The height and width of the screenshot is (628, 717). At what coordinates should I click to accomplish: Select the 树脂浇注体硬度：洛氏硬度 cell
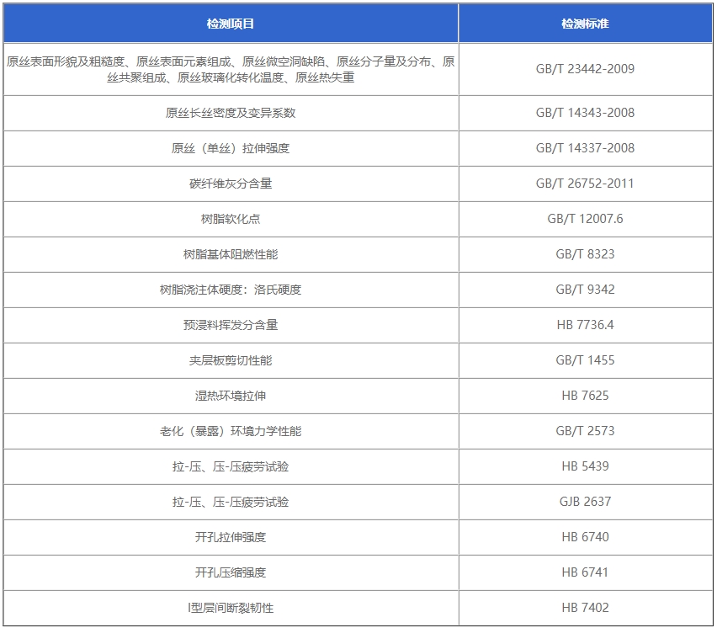[x=231, y=290]
